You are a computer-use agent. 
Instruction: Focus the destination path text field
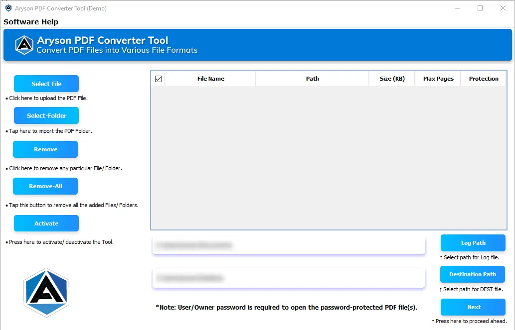click(x=289, y=278)
